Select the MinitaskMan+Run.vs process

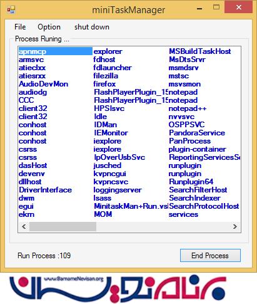click(x=131, y=206)
